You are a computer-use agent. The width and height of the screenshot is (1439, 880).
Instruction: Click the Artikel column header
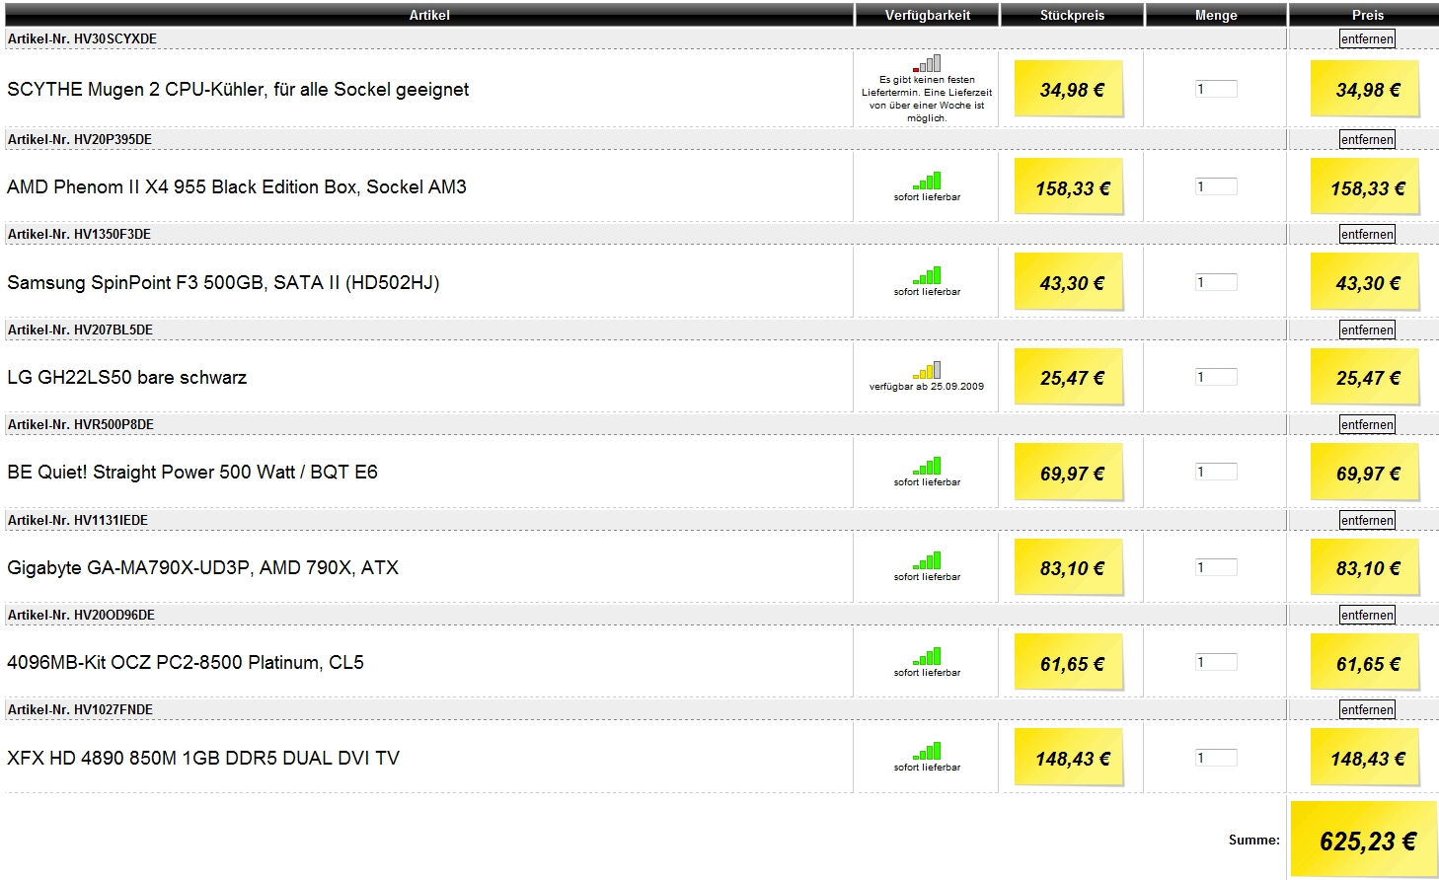[429, 15]
